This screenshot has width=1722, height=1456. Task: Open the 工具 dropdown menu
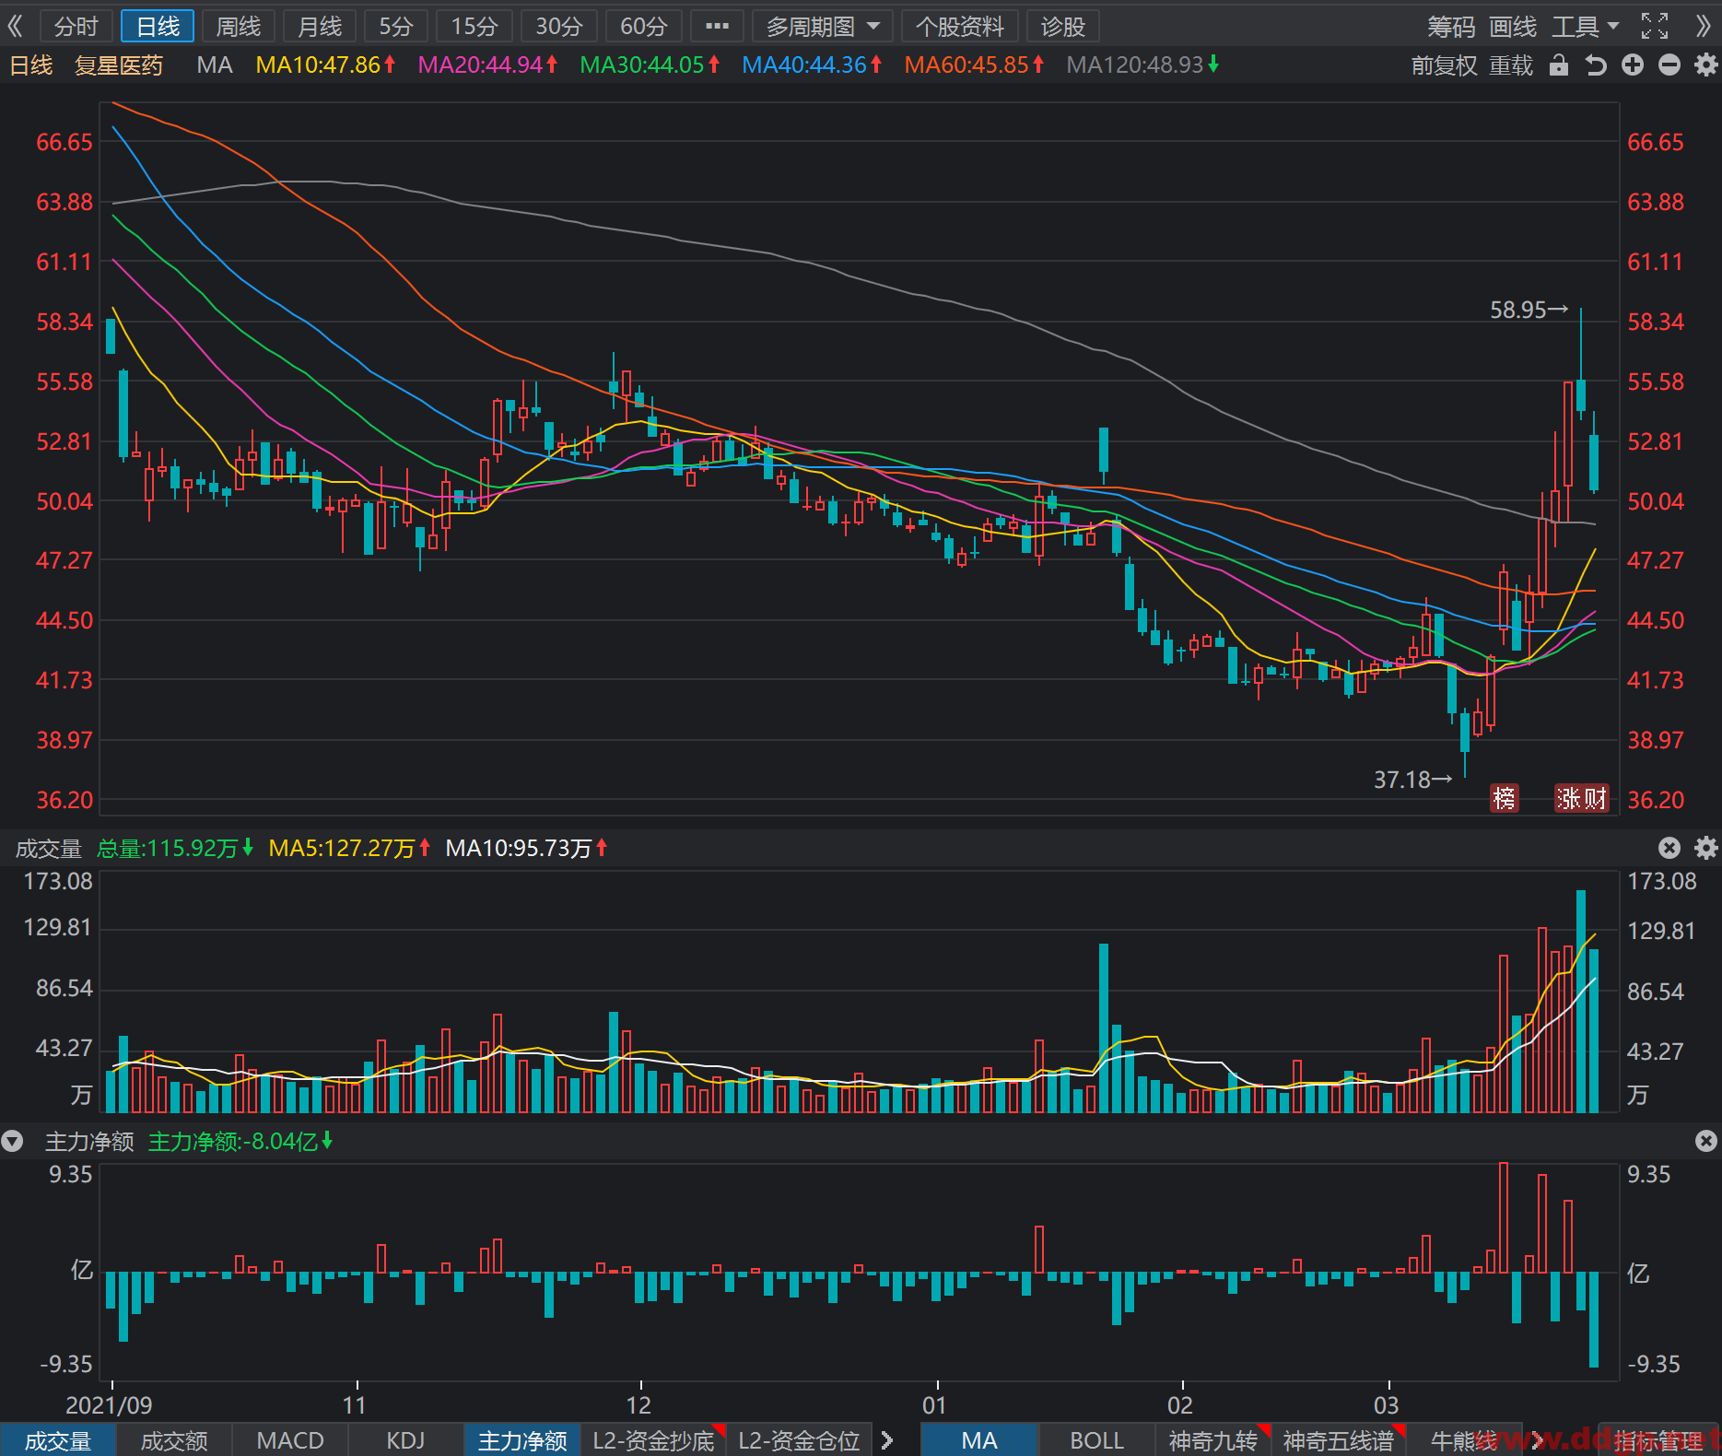pyautogui.click(x=1585, y=26)
